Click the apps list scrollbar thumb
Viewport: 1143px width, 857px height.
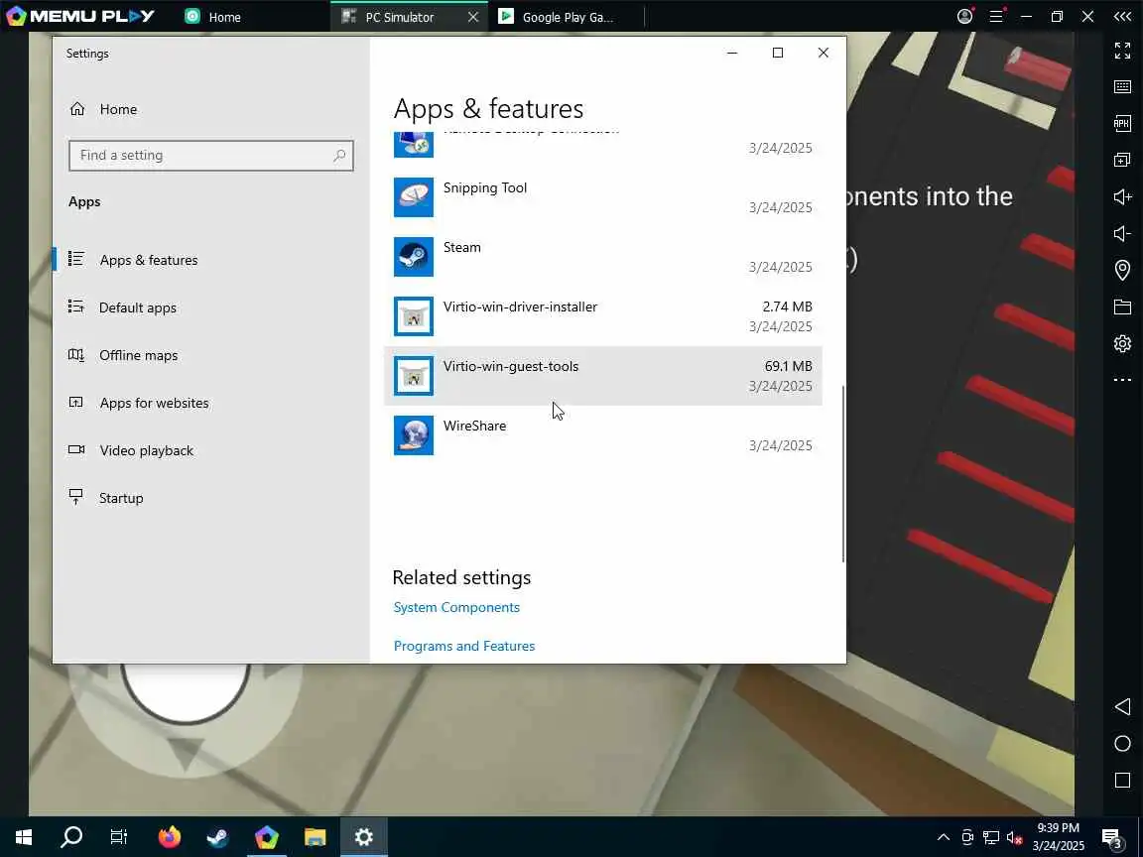(842, 474)
